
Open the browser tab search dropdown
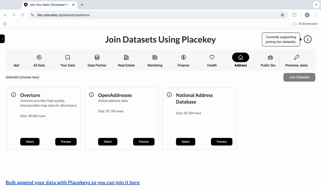pos(316,5)
